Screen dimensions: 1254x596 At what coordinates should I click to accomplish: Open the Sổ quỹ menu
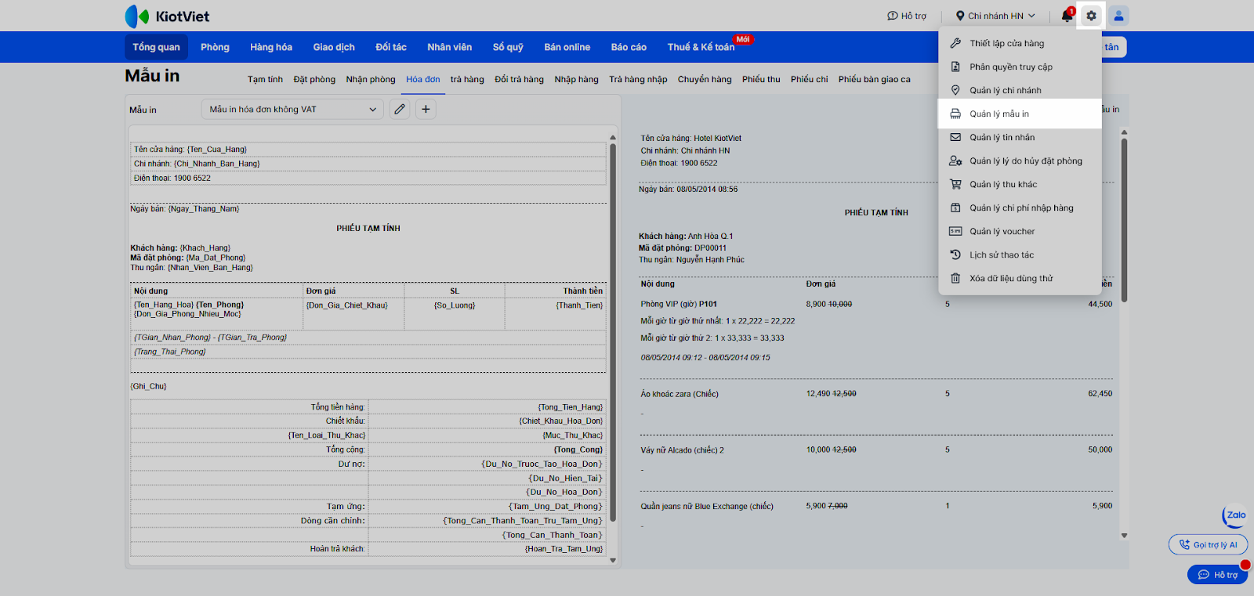point(508,47)
